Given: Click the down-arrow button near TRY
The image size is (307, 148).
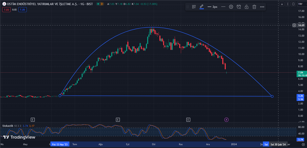Looking at the screenshot, I should point(282,4).
